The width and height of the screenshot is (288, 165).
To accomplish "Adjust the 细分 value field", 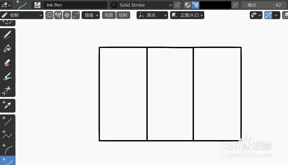I will tap(264, 5).
